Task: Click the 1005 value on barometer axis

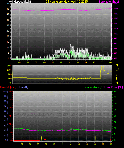Action: (116, 29)
